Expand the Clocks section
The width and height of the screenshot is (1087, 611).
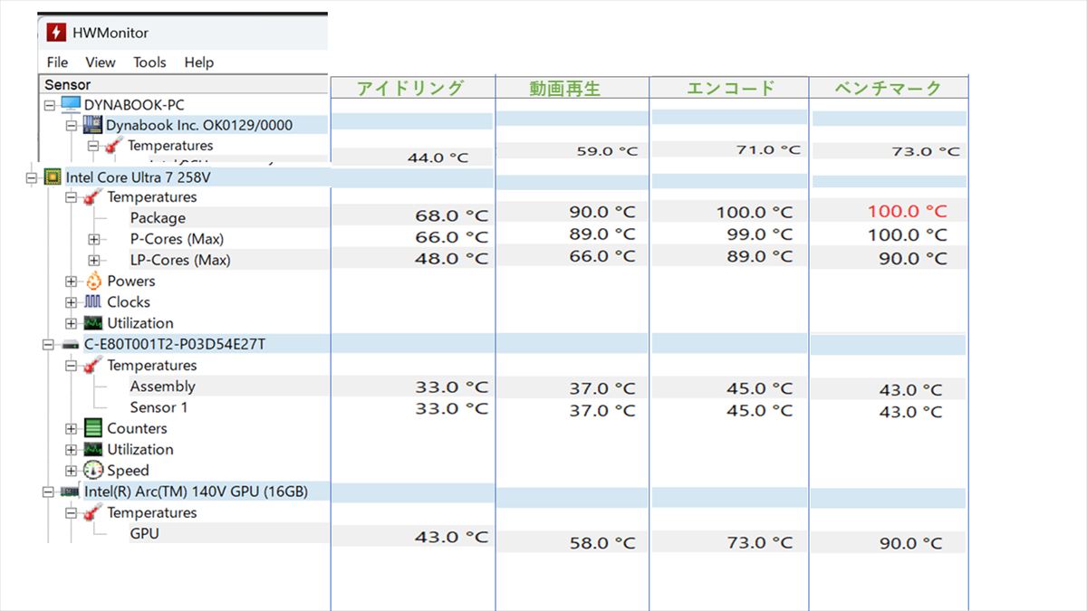click(x=72, y=302)
